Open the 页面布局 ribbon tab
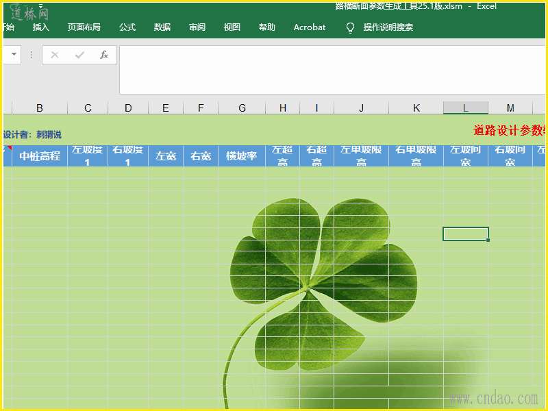548x411 pixels. [84, 27]
